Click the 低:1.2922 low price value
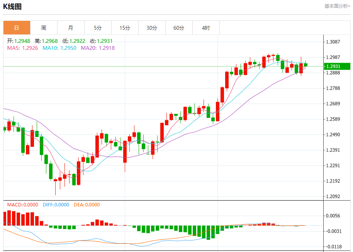The height and width of the screenshot is (252, 353). (x=74, y=41)
